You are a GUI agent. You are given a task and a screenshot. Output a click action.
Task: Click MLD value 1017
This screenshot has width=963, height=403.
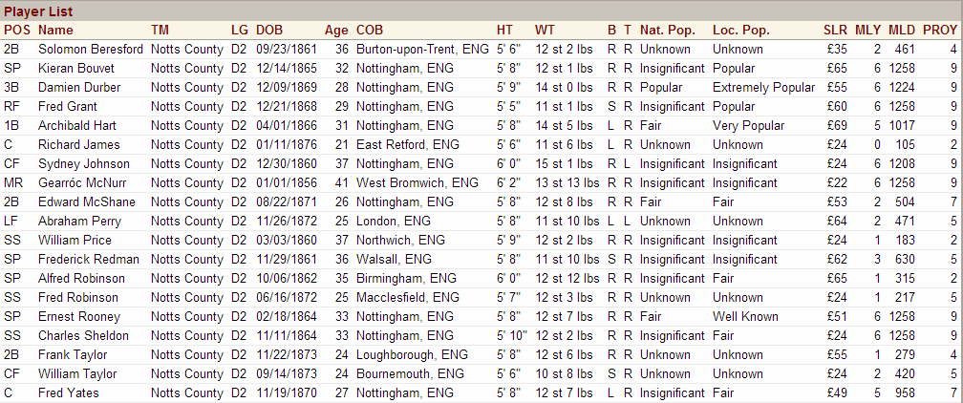901,125
